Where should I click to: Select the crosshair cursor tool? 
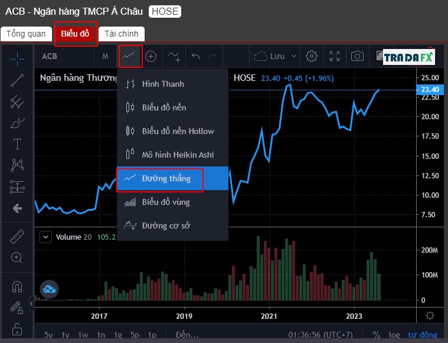[x=17, y=59]
